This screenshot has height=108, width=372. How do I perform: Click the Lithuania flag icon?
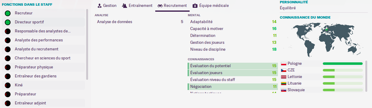coord(283,83)
